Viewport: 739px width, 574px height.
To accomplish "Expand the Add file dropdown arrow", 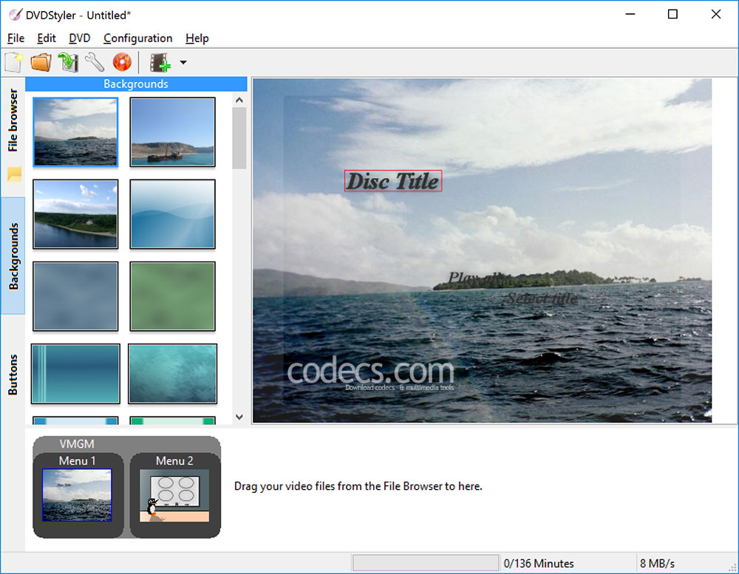I will click(x=183, y=62).
